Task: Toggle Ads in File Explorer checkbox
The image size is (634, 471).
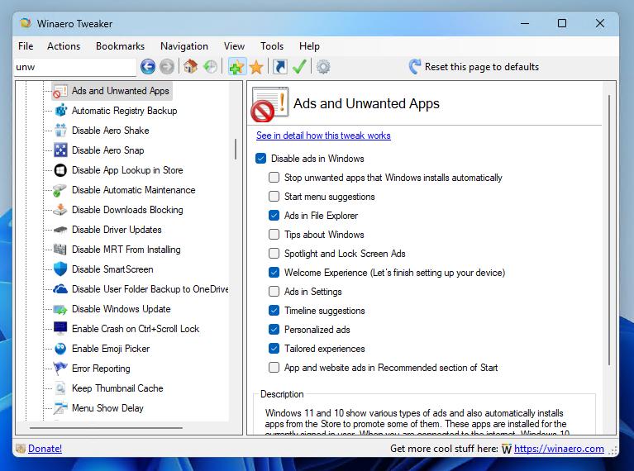Action: pos(274,216)
